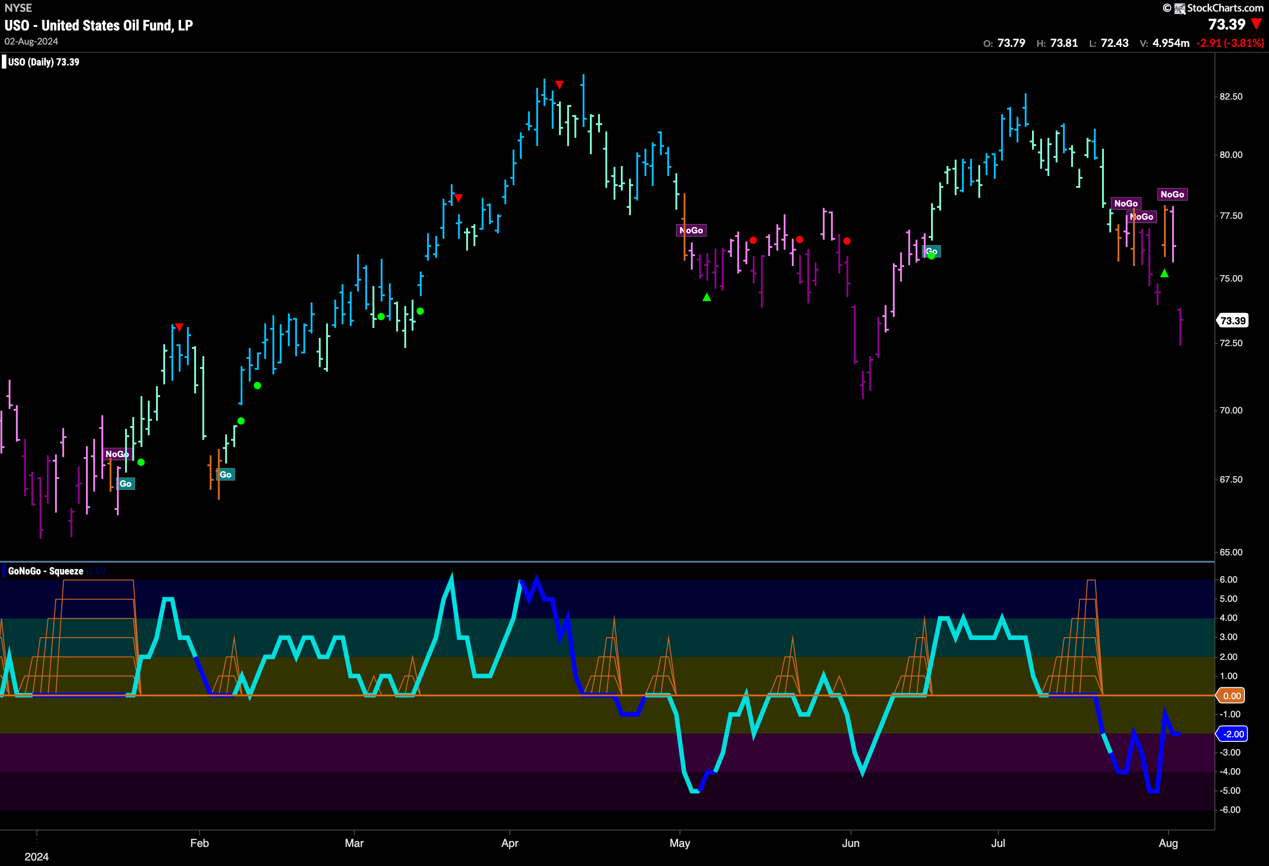Click the topmost NoGo label near August
The height and width of the screenshot is (866, 1269).
pos(1172,194)
